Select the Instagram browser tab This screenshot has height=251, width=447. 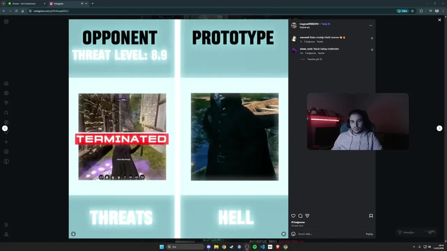tap(68, 3)
